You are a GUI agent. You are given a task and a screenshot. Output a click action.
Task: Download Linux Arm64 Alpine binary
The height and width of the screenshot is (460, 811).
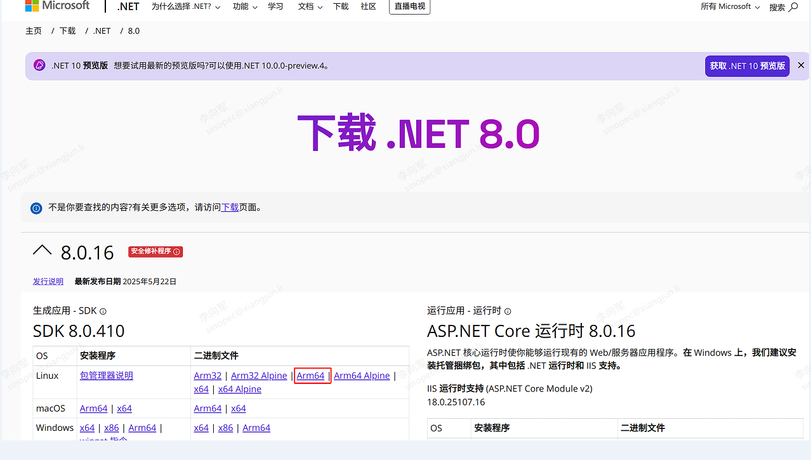(x=362, y=376)
